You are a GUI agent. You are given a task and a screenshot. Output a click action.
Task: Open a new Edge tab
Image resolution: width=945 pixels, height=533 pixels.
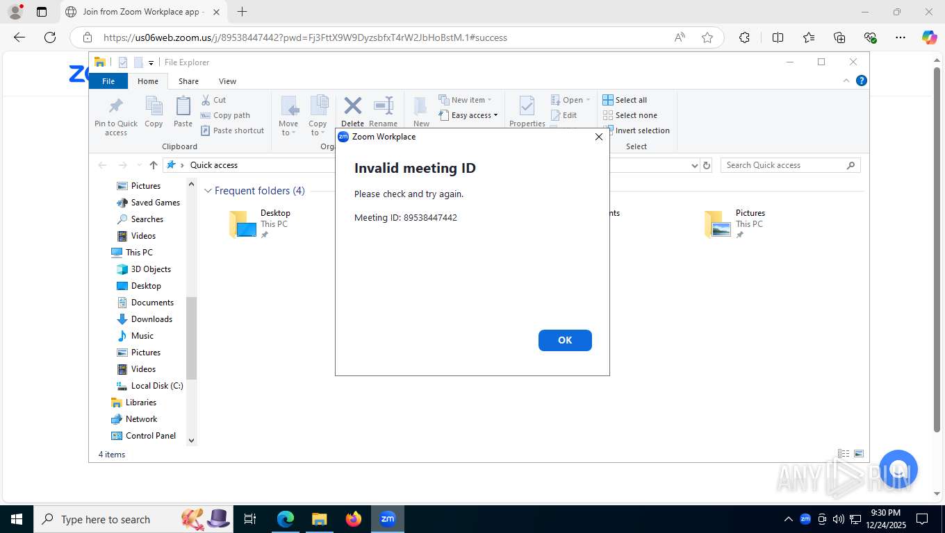(x=242, y=12)
